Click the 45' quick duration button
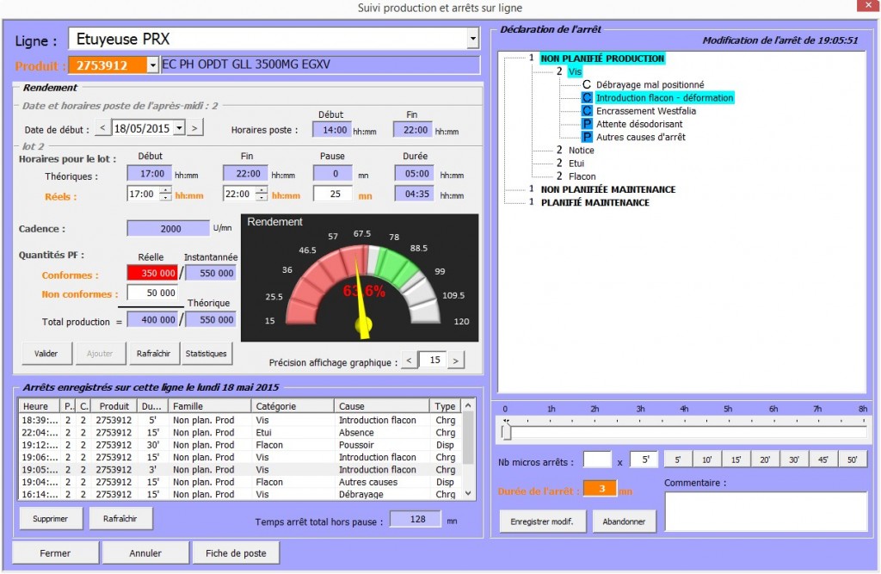 (x=823, y=460)
